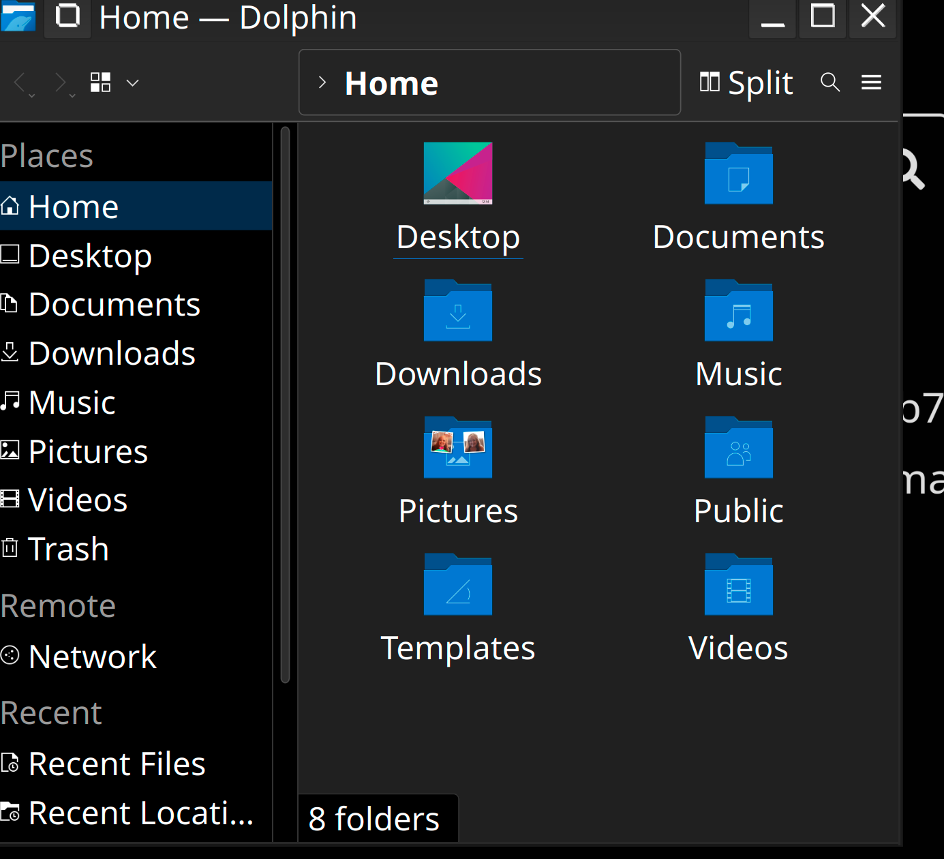This screenshot has height=859, width=944.
Task: Go to Pictures in Places panel
Action: (88, 451)
